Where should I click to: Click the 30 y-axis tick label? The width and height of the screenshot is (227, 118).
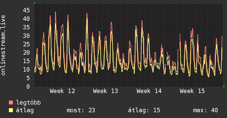(x=26, y=36)
